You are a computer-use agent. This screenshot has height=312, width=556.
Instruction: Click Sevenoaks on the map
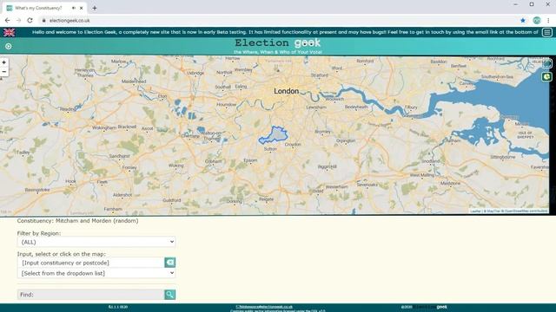tap(367, 185)
